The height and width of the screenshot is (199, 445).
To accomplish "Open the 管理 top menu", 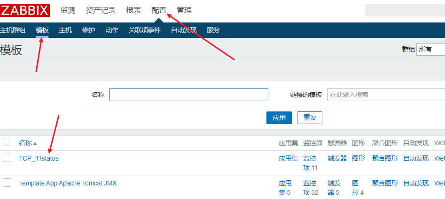I will pos(184,10).
